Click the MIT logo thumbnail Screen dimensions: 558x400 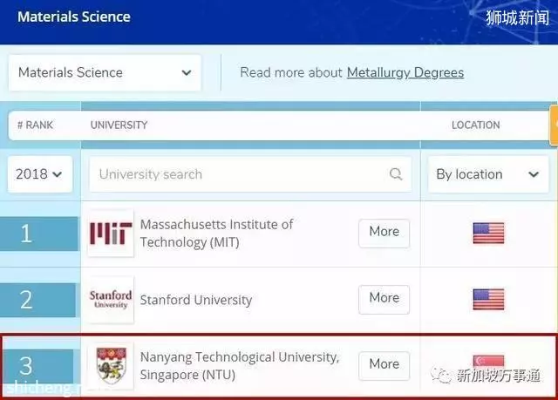(x=111, y=234)
